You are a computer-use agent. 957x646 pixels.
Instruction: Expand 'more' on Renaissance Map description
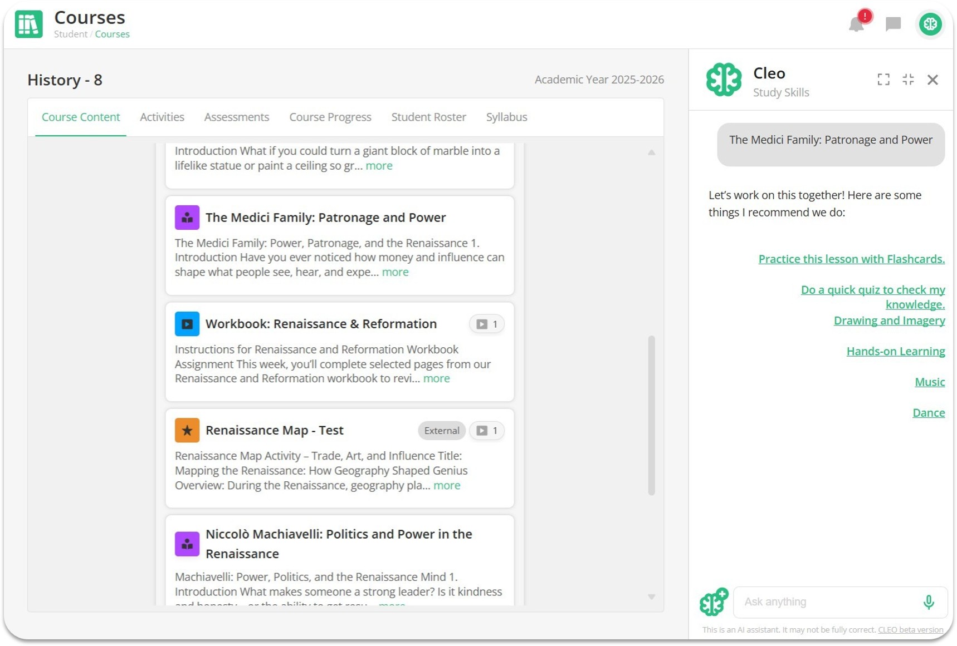[447, 485]
